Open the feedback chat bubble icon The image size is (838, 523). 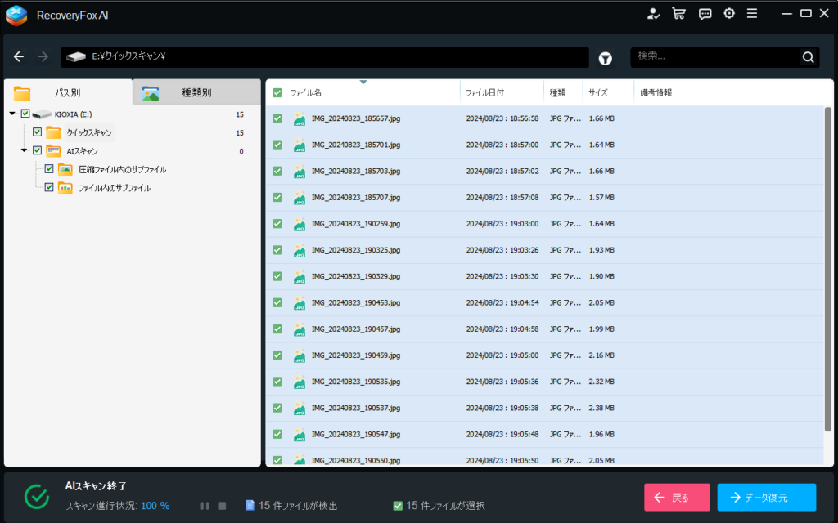(705, 13)
